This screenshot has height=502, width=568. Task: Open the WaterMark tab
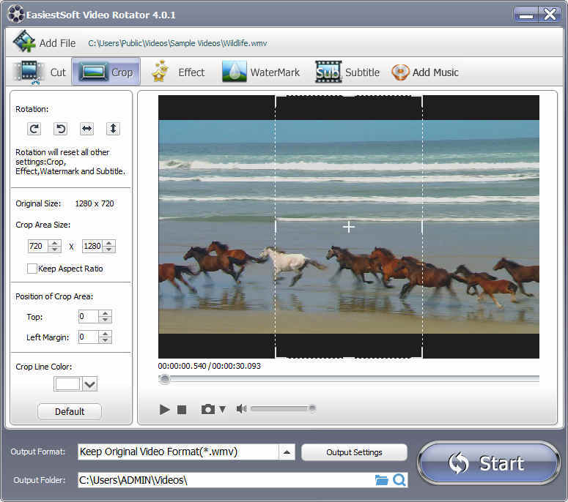[261, 72]
